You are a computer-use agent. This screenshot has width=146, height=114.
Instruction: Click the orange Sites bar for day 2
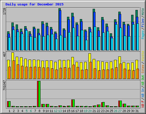14,70
